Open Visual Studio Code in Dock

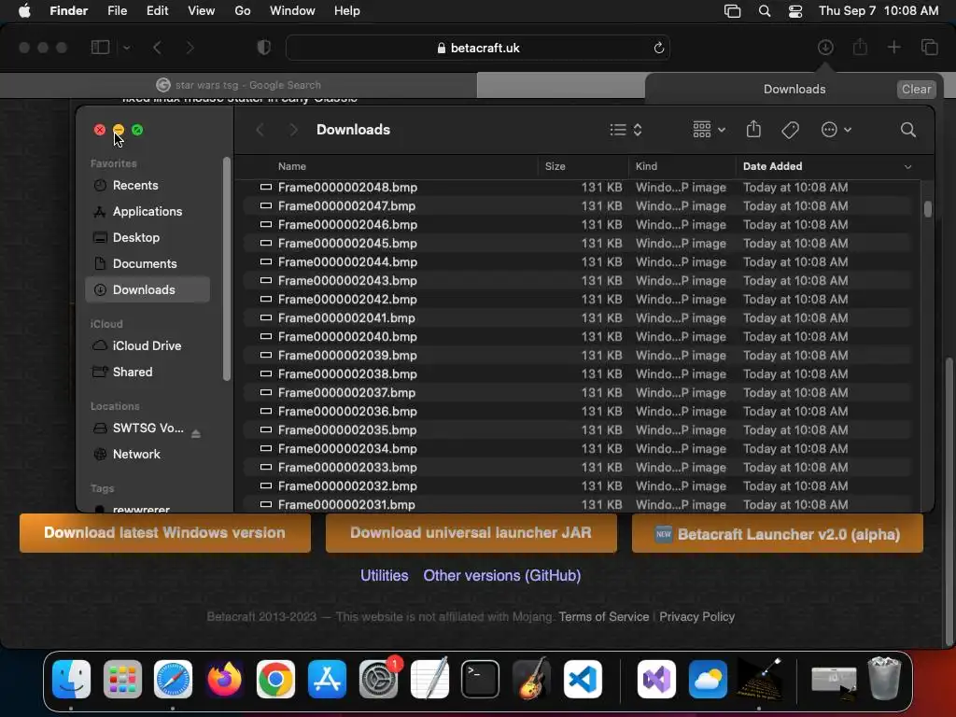pyautogui.click(x=583, y=679)
